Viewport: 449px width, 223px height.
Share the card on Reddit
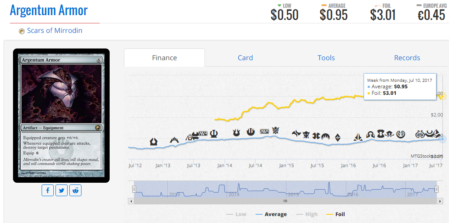[x=75, y=191]
